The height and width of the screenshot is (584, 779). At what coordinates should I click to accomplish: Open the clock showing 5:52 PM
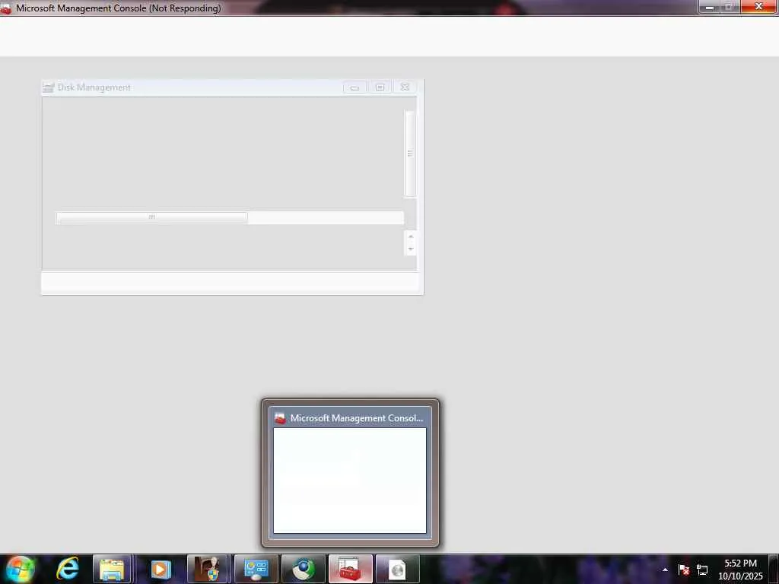click(x=740, y=569)
